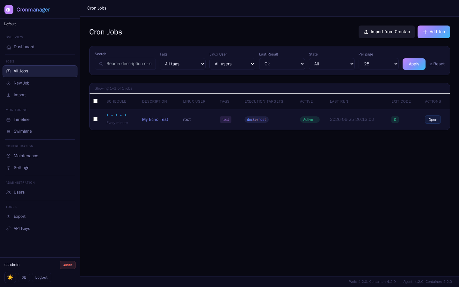Click the * * * * * schedule expression
The image size is (459, 287).
tap(117, 116)
